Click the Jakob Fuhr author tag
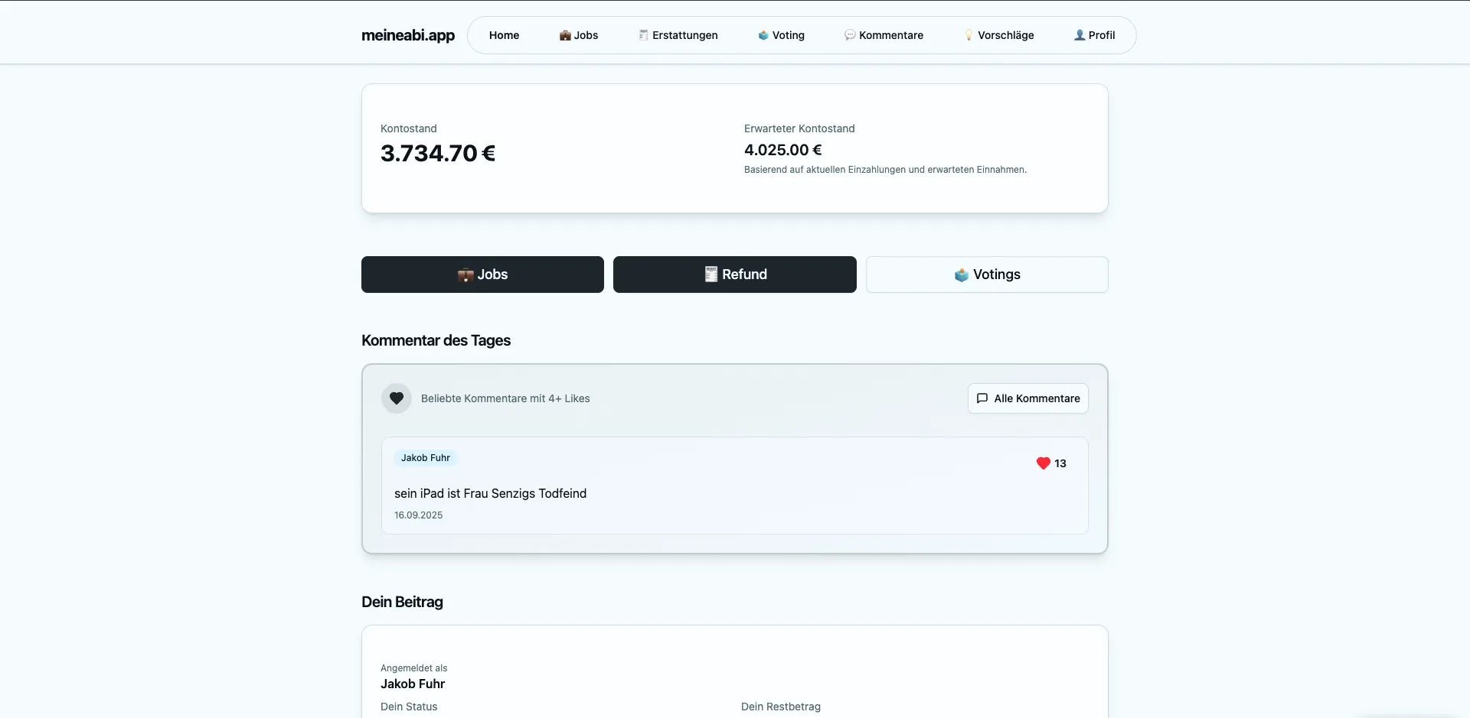 tap(426, 458)
